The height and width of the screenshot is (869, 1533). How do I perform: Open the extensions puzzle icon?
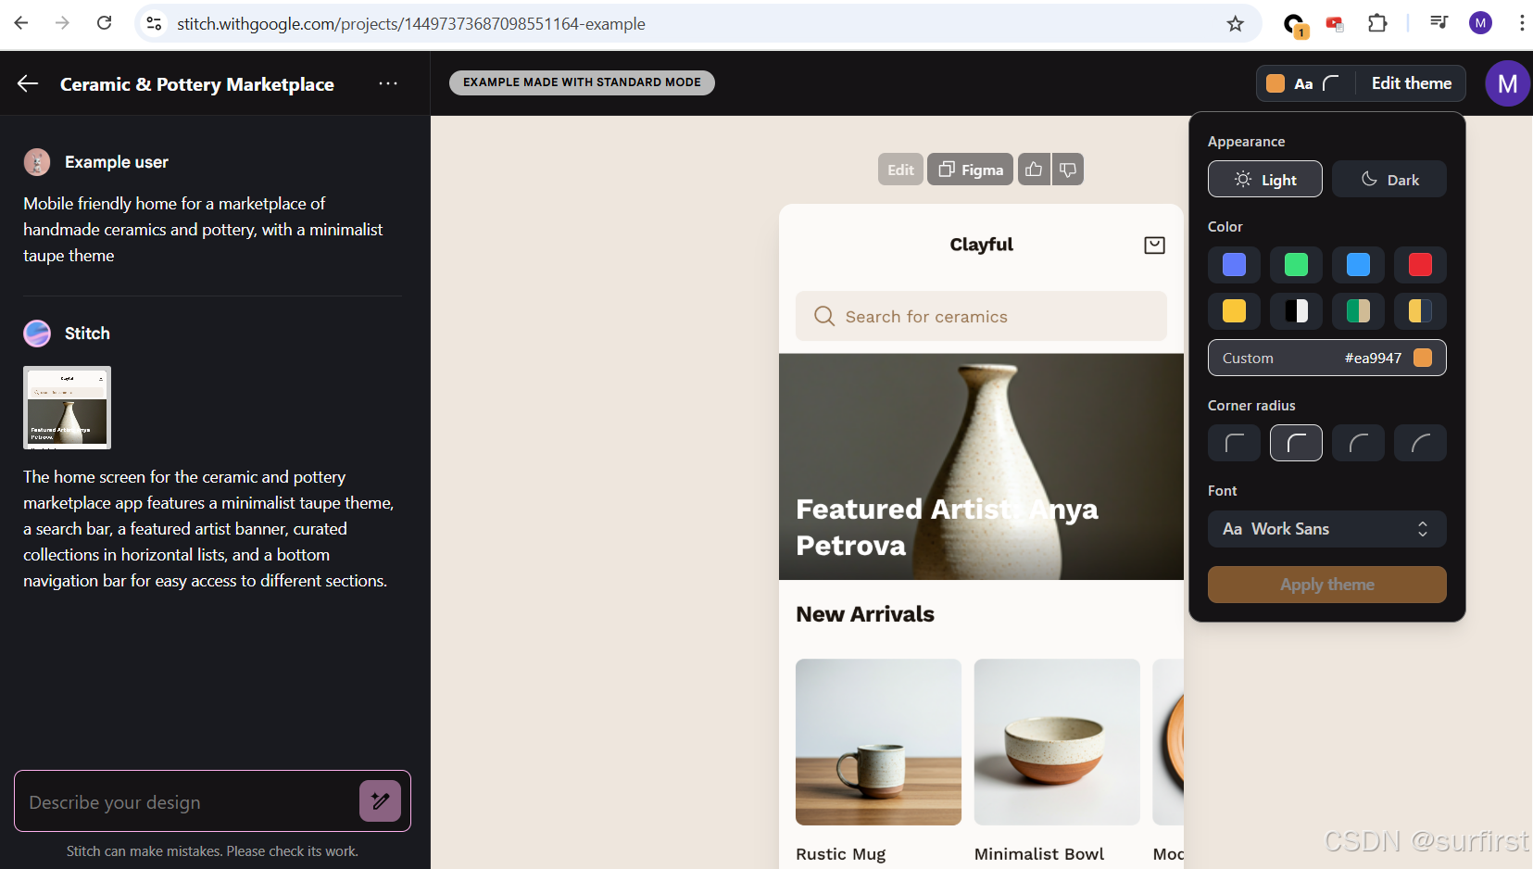tap(1377, 23)
